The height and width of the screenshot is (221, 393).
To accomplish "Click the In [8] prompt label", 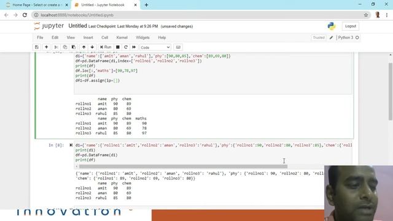I will [56, 145].
